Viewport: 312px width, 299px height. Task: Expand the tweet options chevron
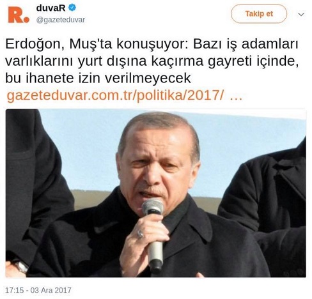click(301, 15)
